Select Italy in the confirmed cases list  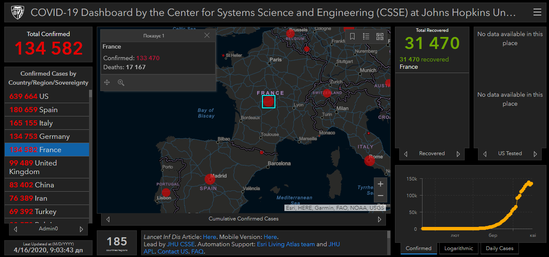(46, 123)
